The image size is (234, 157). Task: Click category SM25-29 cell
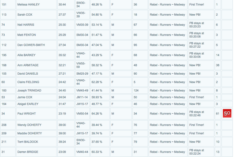[82, 74]
